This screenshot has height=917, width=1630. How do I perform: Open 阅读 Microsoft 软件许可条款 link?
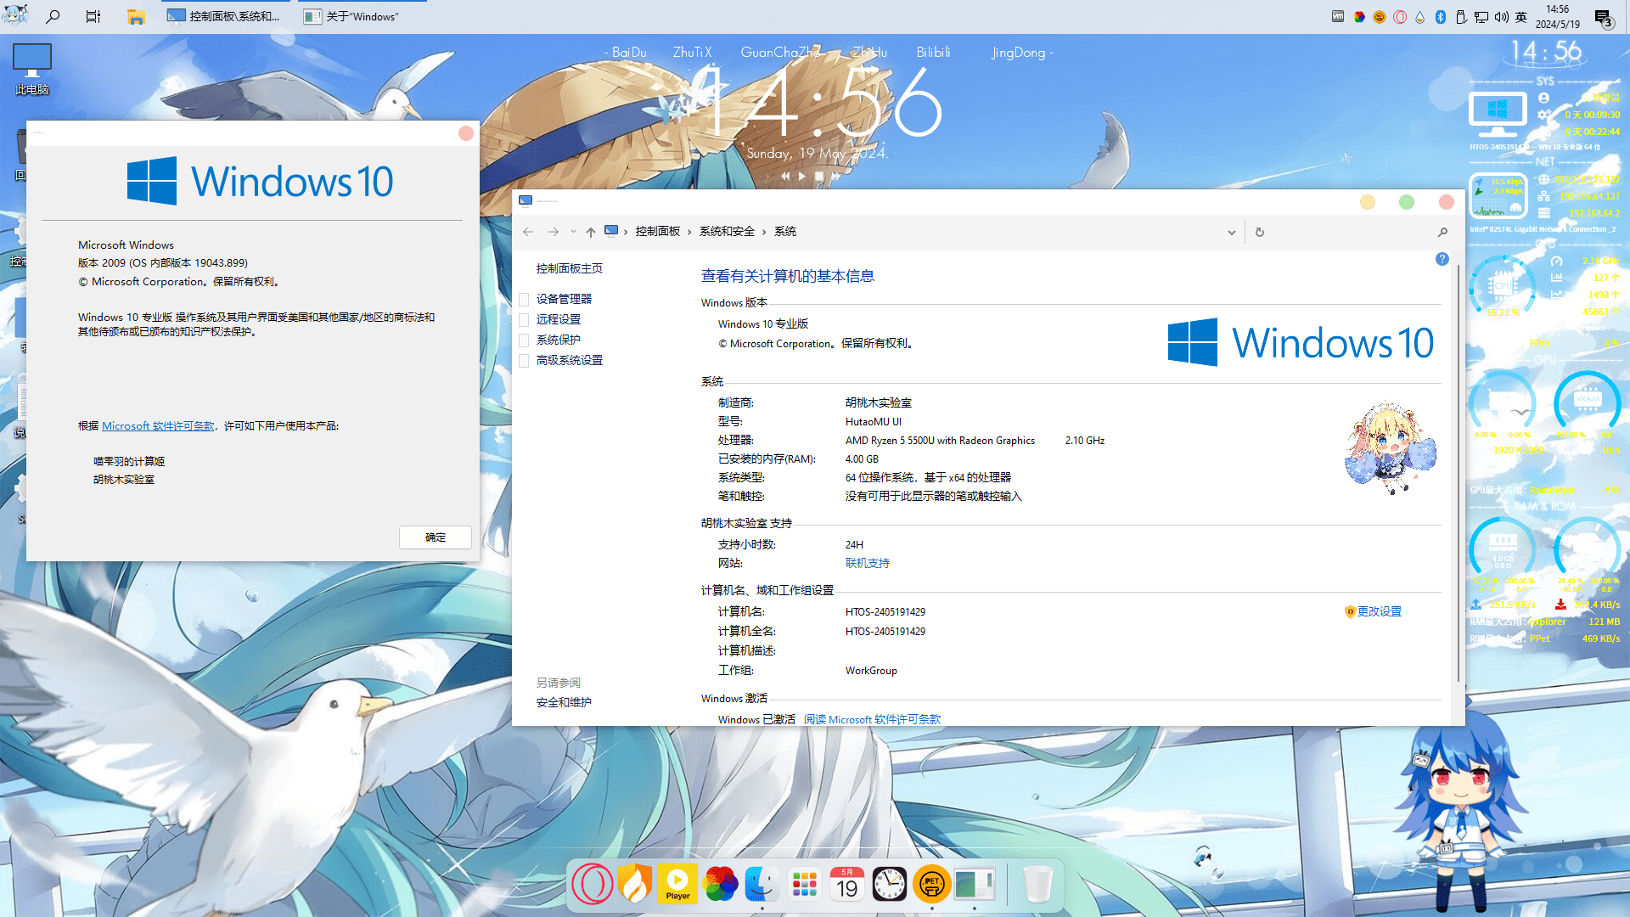pyautogui.click(x=872, y=719)
